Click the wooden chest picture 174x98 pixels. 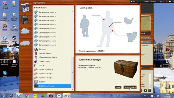coord(126,69)
